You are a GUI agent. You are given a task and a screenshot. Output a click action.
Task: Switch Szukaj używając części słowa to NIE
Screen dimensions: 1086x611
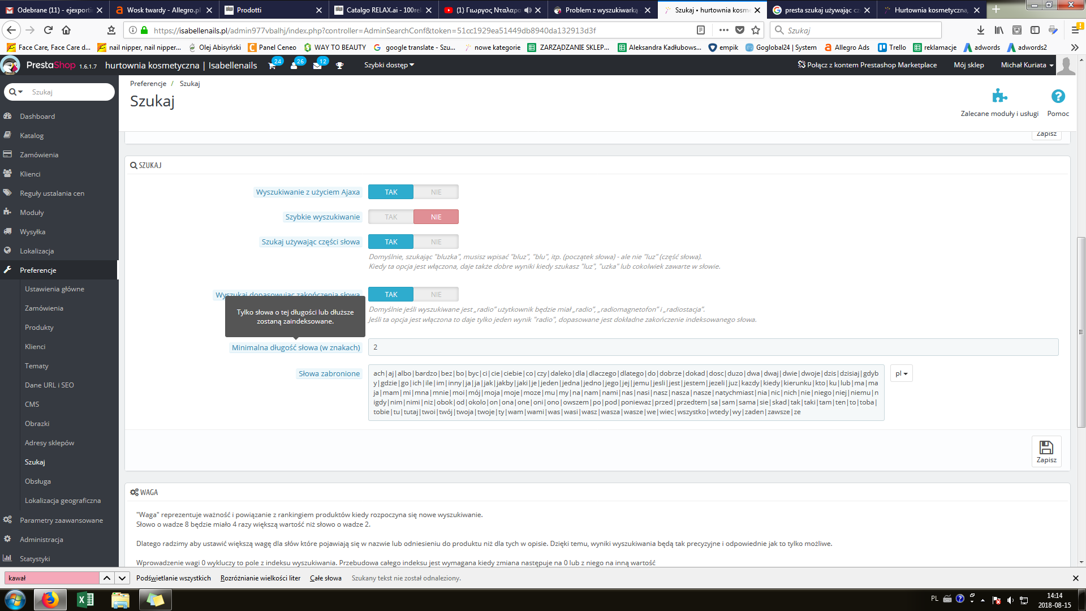[436, 242]
